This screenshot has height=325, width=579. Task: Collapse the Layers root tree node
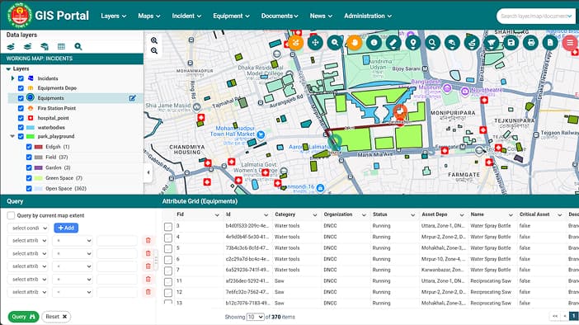coord(8,69)
